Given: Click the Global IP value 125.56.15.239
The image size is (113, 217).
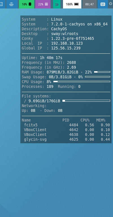Looking at the screenshot, I should point(66,48).
